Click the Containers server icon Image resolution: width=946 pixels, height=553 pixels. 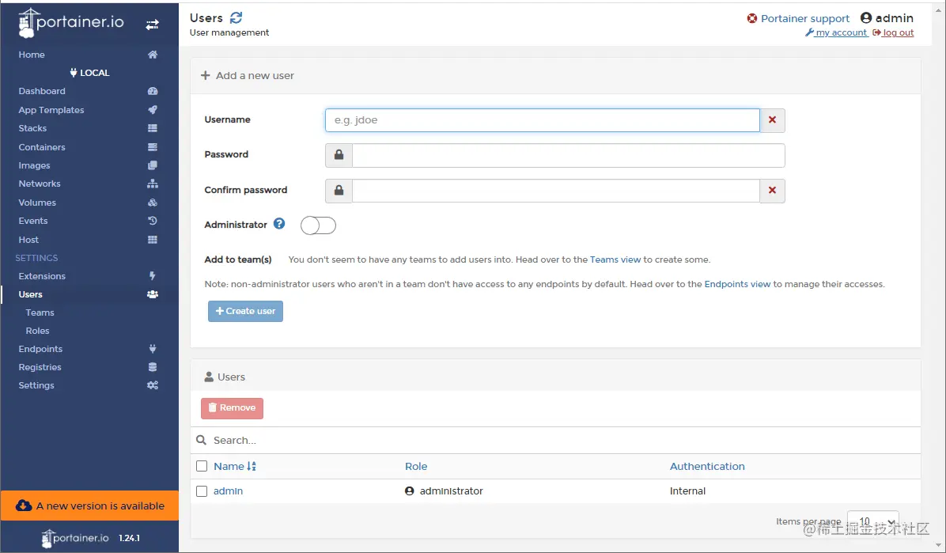click(x=153, y=146)
